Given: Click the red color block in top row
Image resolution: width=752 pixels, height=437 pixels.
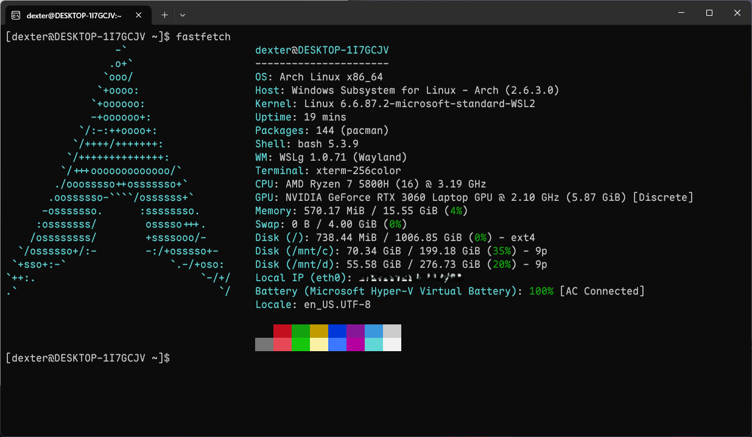Looking at the screenshot, I should pos(283,331).
